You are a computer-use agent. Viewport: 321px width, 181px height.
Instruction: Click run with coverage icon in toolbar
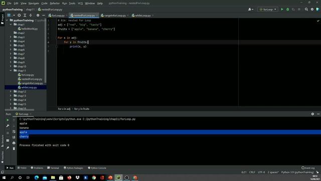pos(293,9)
